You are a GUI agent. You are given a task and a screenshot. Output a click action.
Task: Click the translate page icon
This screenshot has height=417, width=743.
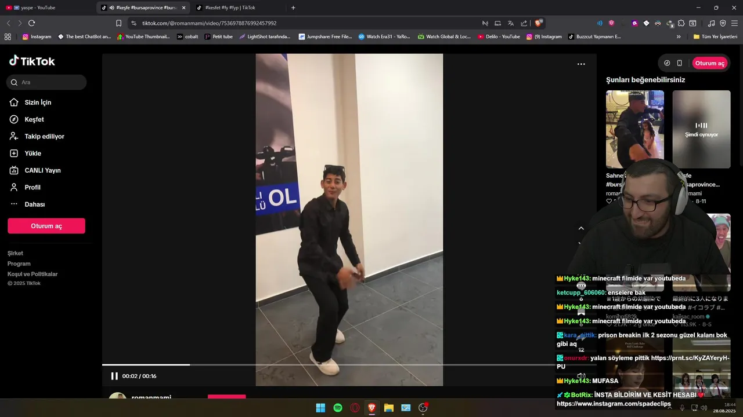click(x=511, y=23)
